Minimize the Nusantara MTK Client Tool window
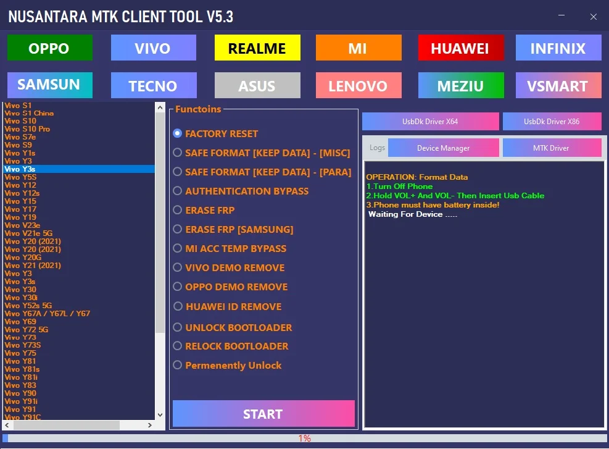Viewport: 609px width, 449px height. pos(561,15)
